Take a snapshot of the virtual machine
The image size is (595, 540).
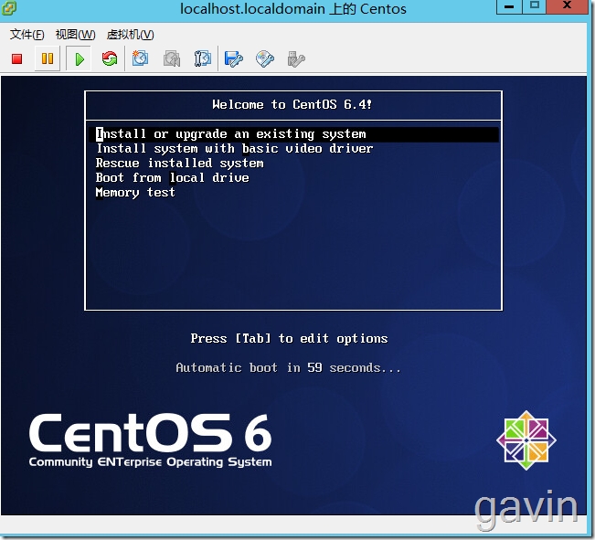pos(140,58)
